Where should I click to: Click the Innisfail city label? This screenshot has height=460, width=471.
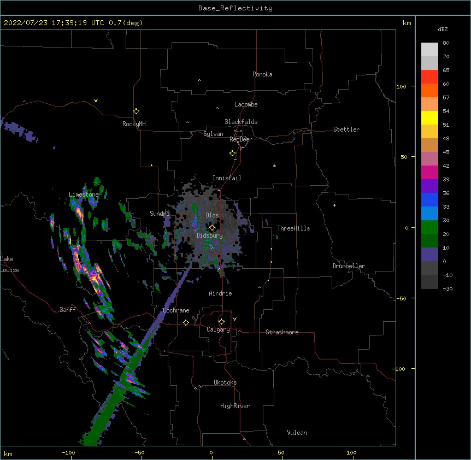227,178
